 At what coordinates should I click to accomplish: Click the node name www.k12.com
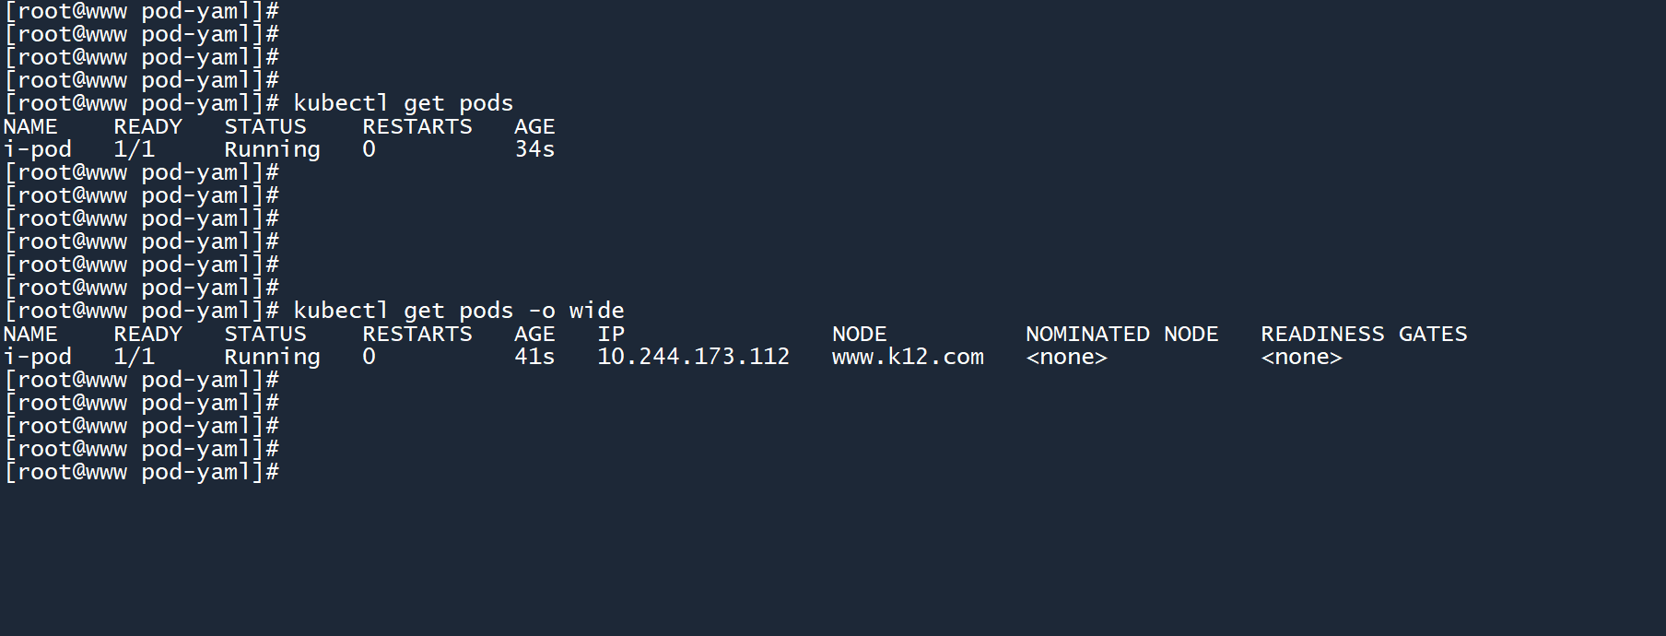[x=908, y=357]
